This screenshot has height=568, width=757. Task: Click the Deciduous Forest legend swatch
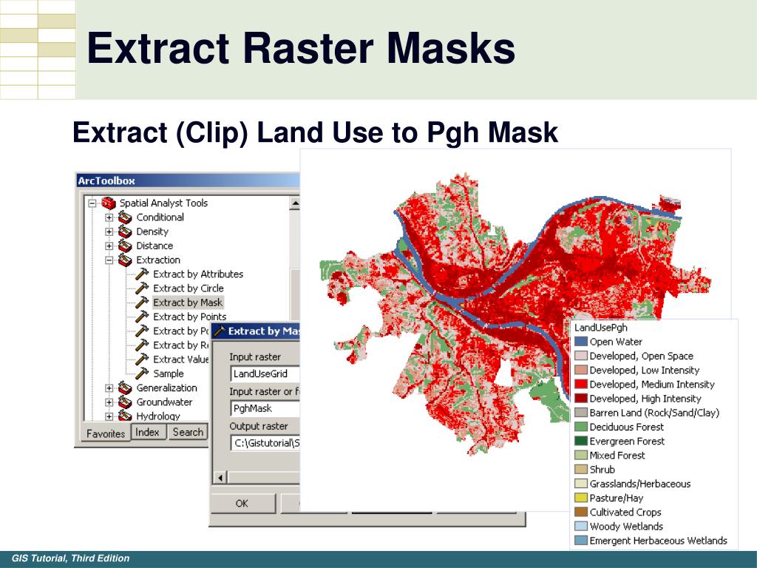pos(581,427)
